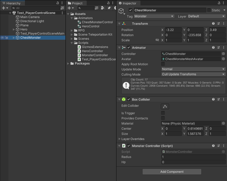
Task: Click the Project search field
Action: point(86,8)
